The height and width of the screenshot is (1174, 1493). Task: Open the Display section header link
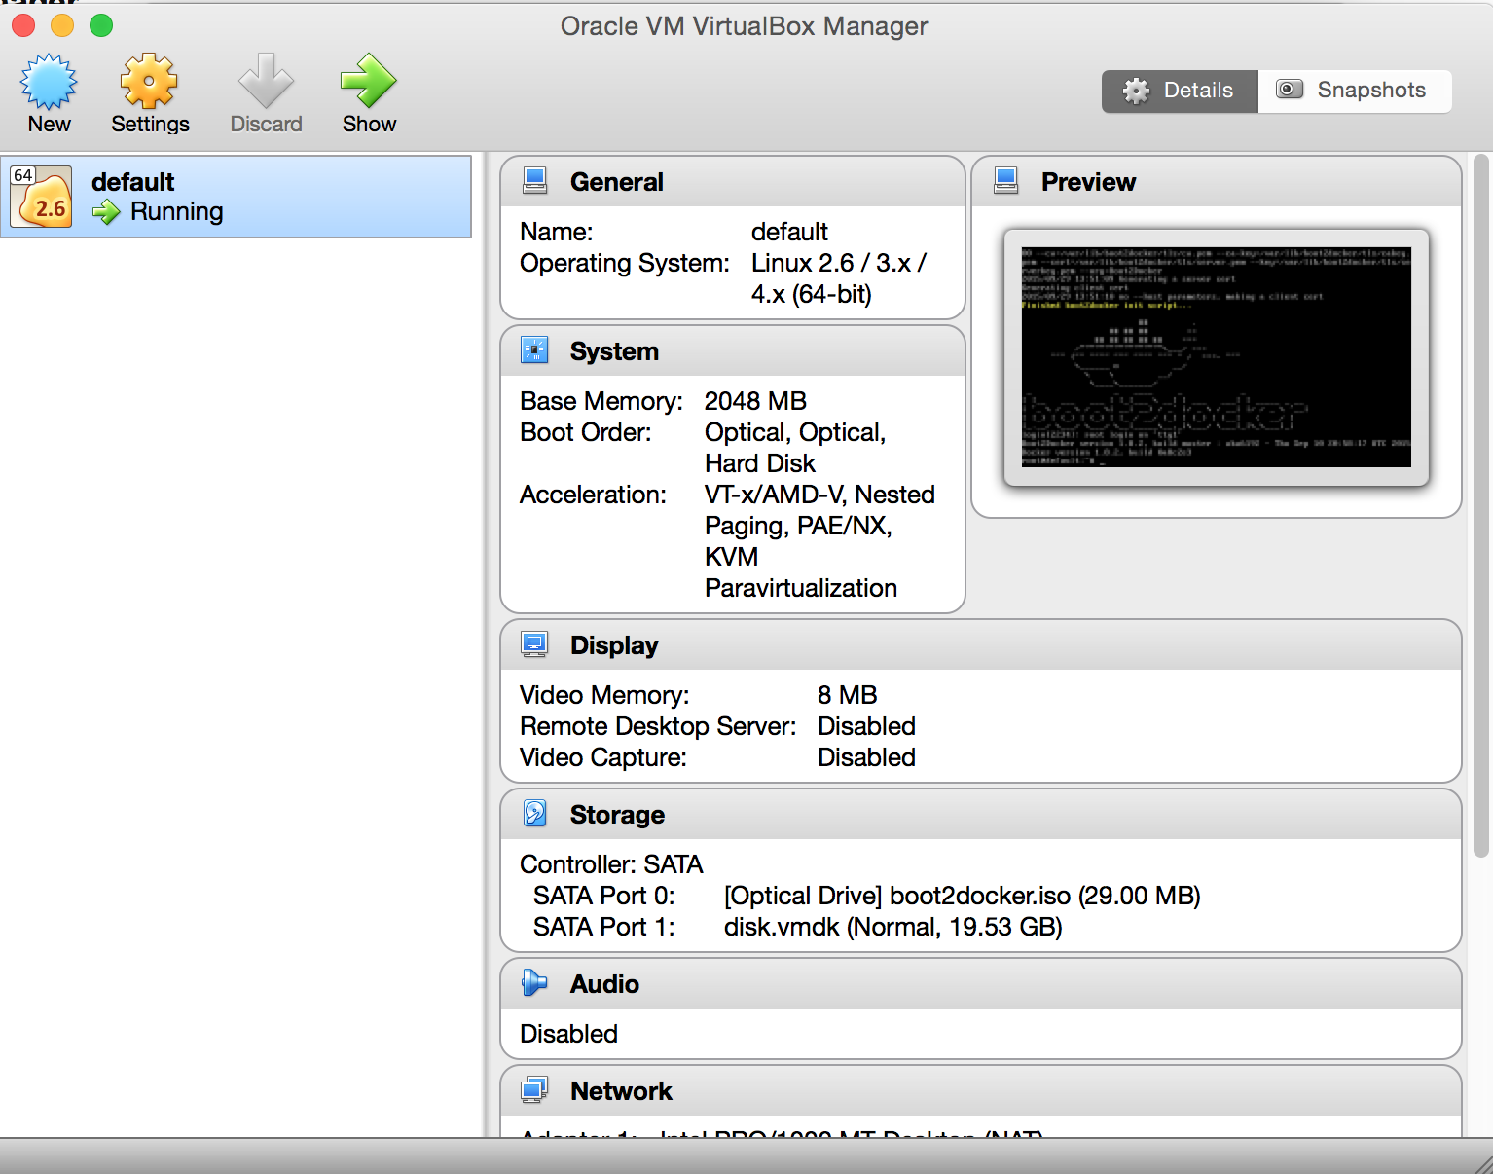pyautogui.click(x=614, y=645)
